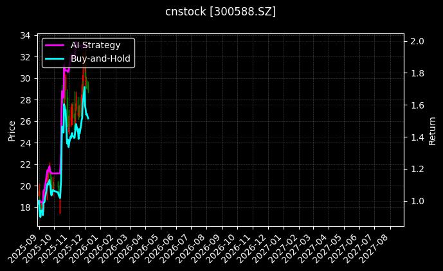Click date label 2026-12
443x271 pixels.
252,249
